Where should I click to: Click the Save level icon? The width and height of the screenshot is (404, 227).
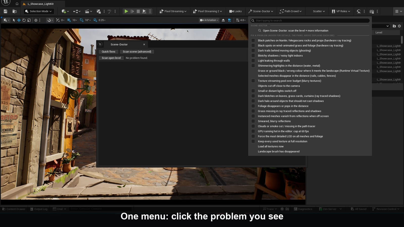pyautogui.click(x=5, y=11)
